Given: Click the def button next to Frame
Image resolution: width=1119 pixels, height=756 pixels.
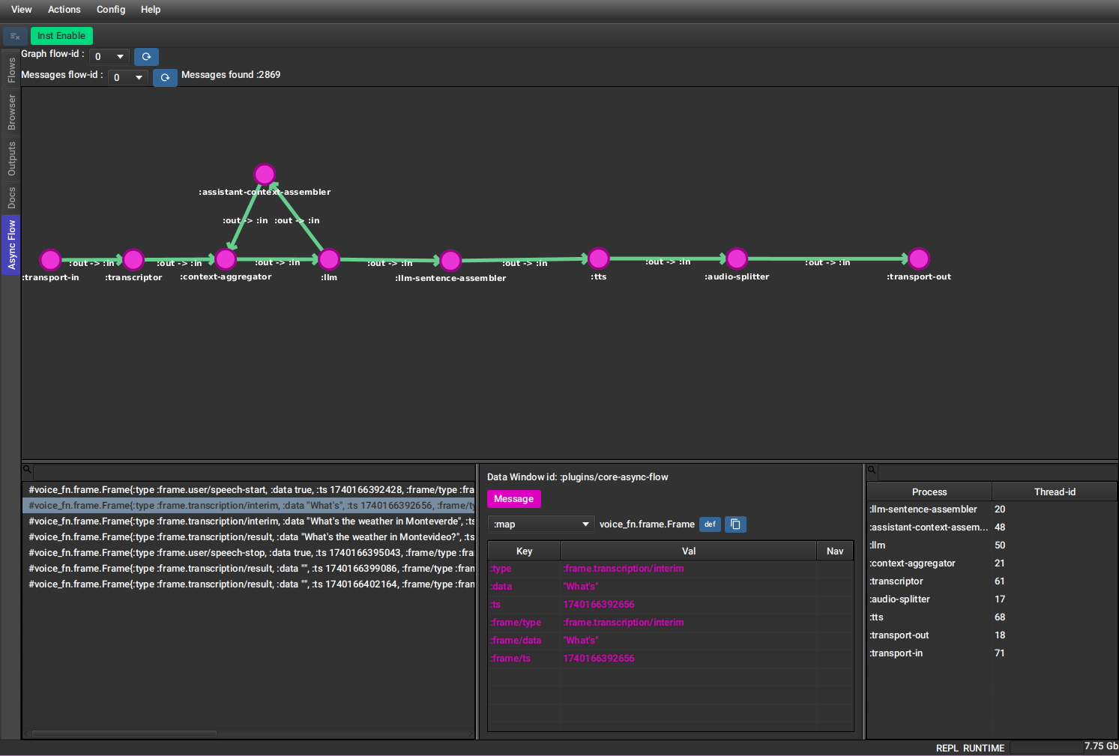Looking at the screenshot, I should 710,524.
